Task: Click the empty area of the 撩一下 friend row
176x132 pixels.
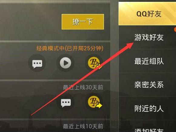Action: coord(30,22)
